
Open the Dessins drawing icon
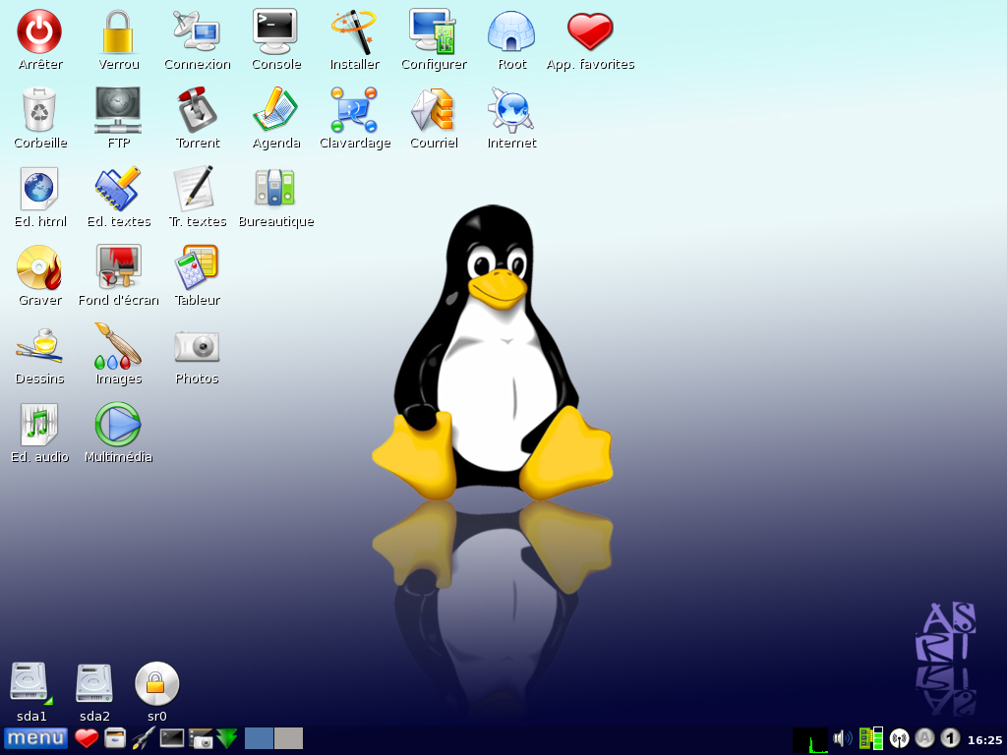[39, 345]
